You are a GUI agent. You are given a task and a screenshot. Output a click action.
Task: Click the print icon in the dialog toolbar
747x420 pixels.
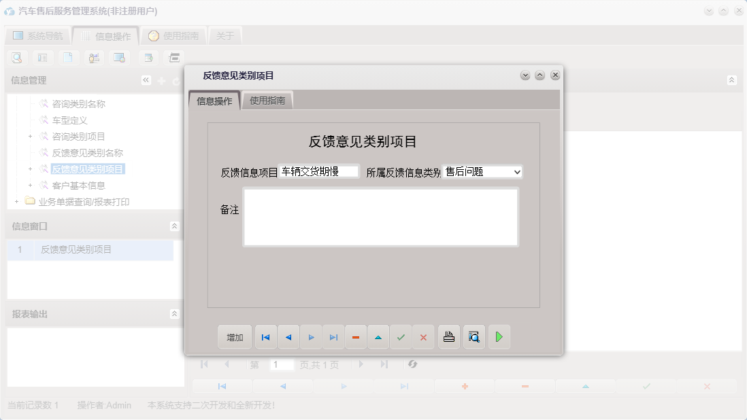point(448,336)
